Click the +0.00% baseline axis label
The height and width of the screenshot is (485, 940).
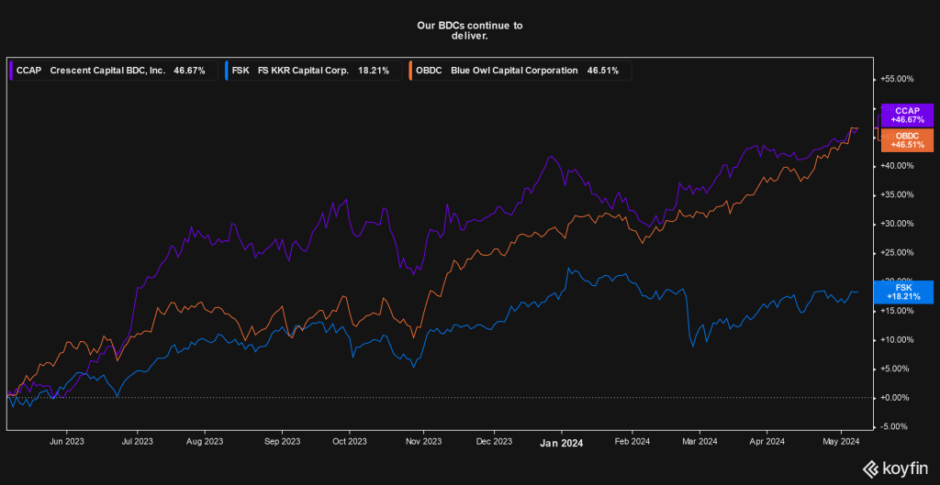point(896,397)
